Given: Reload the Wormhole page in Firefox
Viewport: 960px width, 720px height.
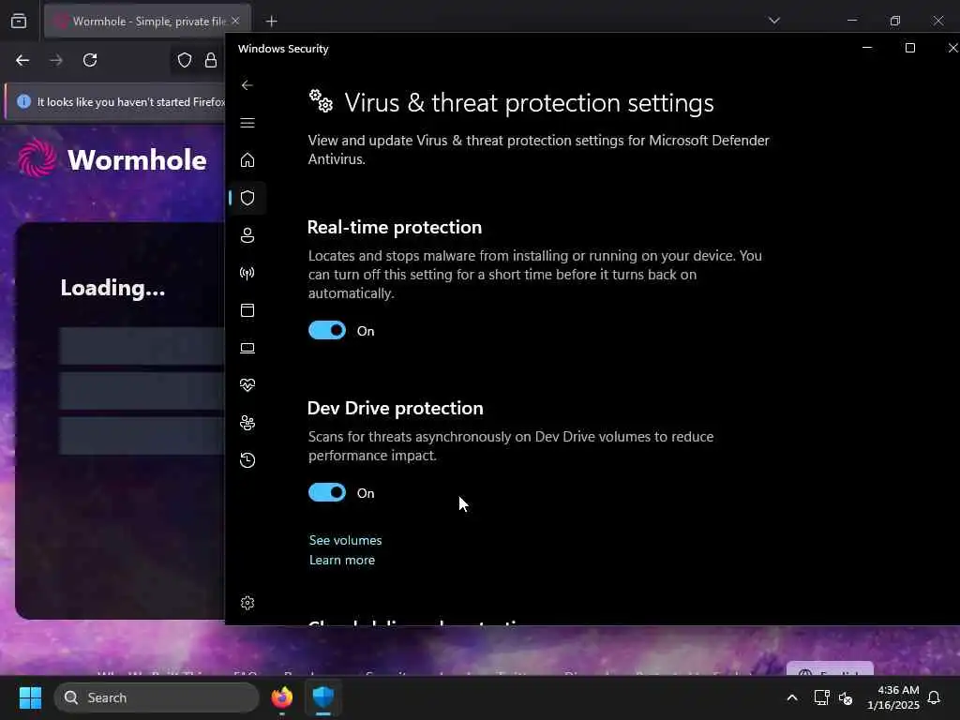Looking at the screenshot, I should 90,60.
